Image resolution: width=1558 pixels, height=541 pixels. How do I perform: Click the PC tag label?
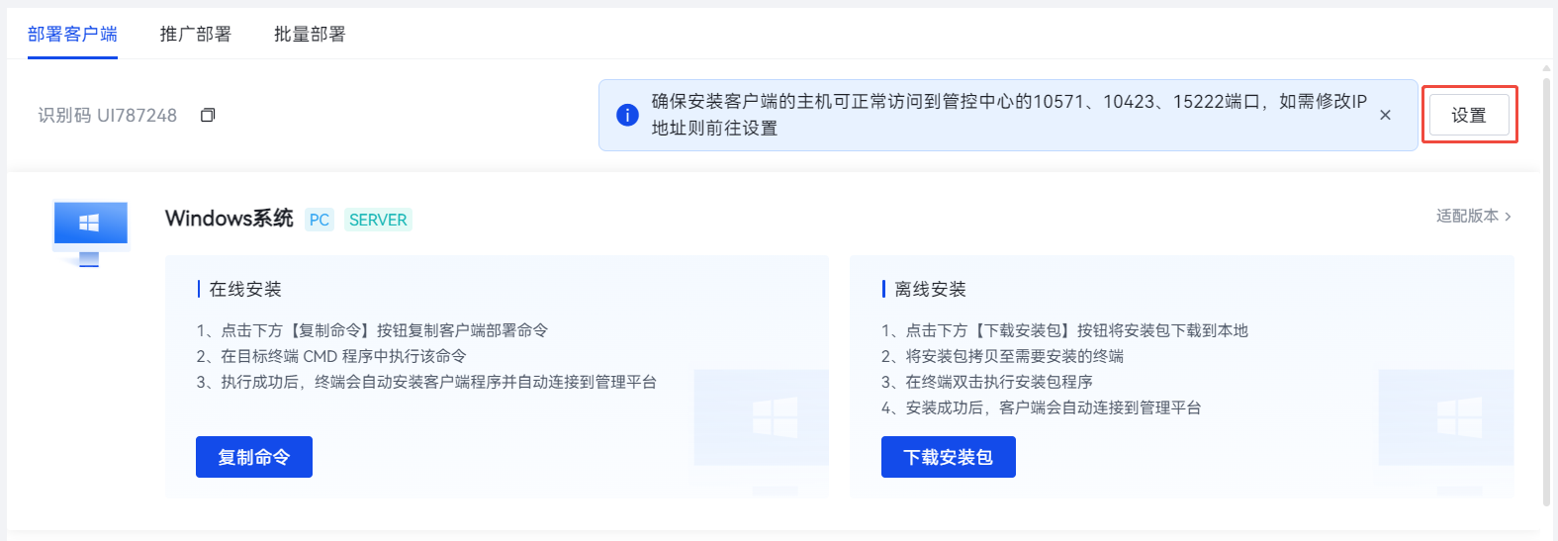pos(319,220)
